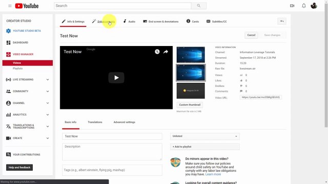
Task: Click the Video URL field
Action: pyautogui.click(x=261, y=97)
